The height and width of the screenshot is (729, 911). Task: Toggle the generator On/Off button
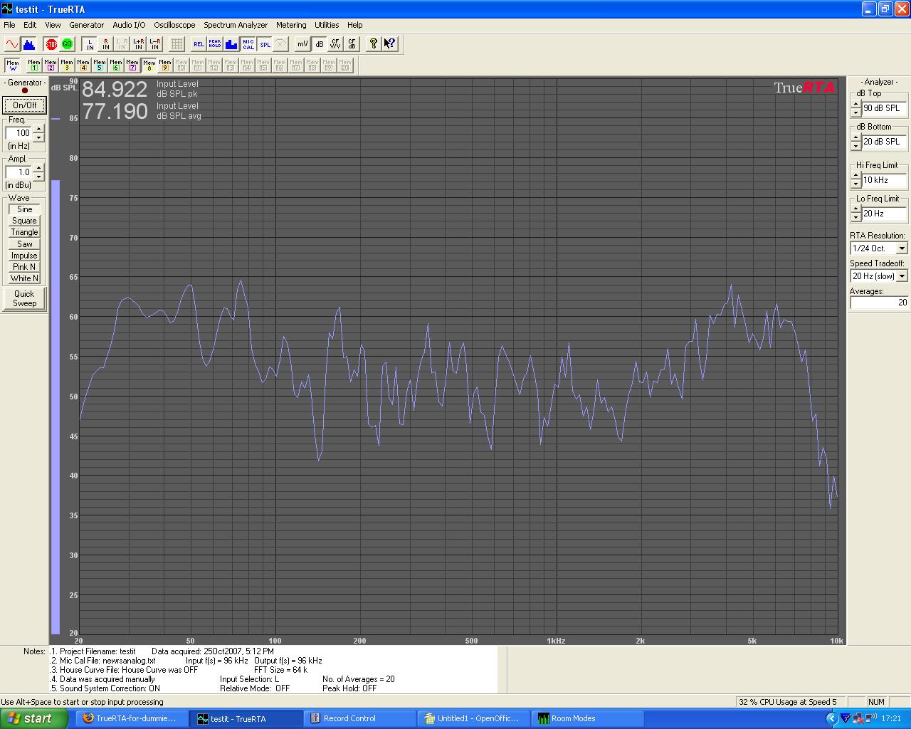tap(24, 105)
